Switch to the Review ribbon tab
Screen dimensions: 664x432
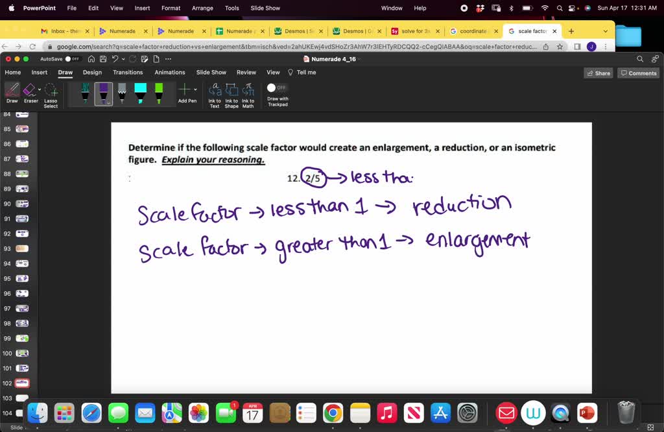click(246, 73)
